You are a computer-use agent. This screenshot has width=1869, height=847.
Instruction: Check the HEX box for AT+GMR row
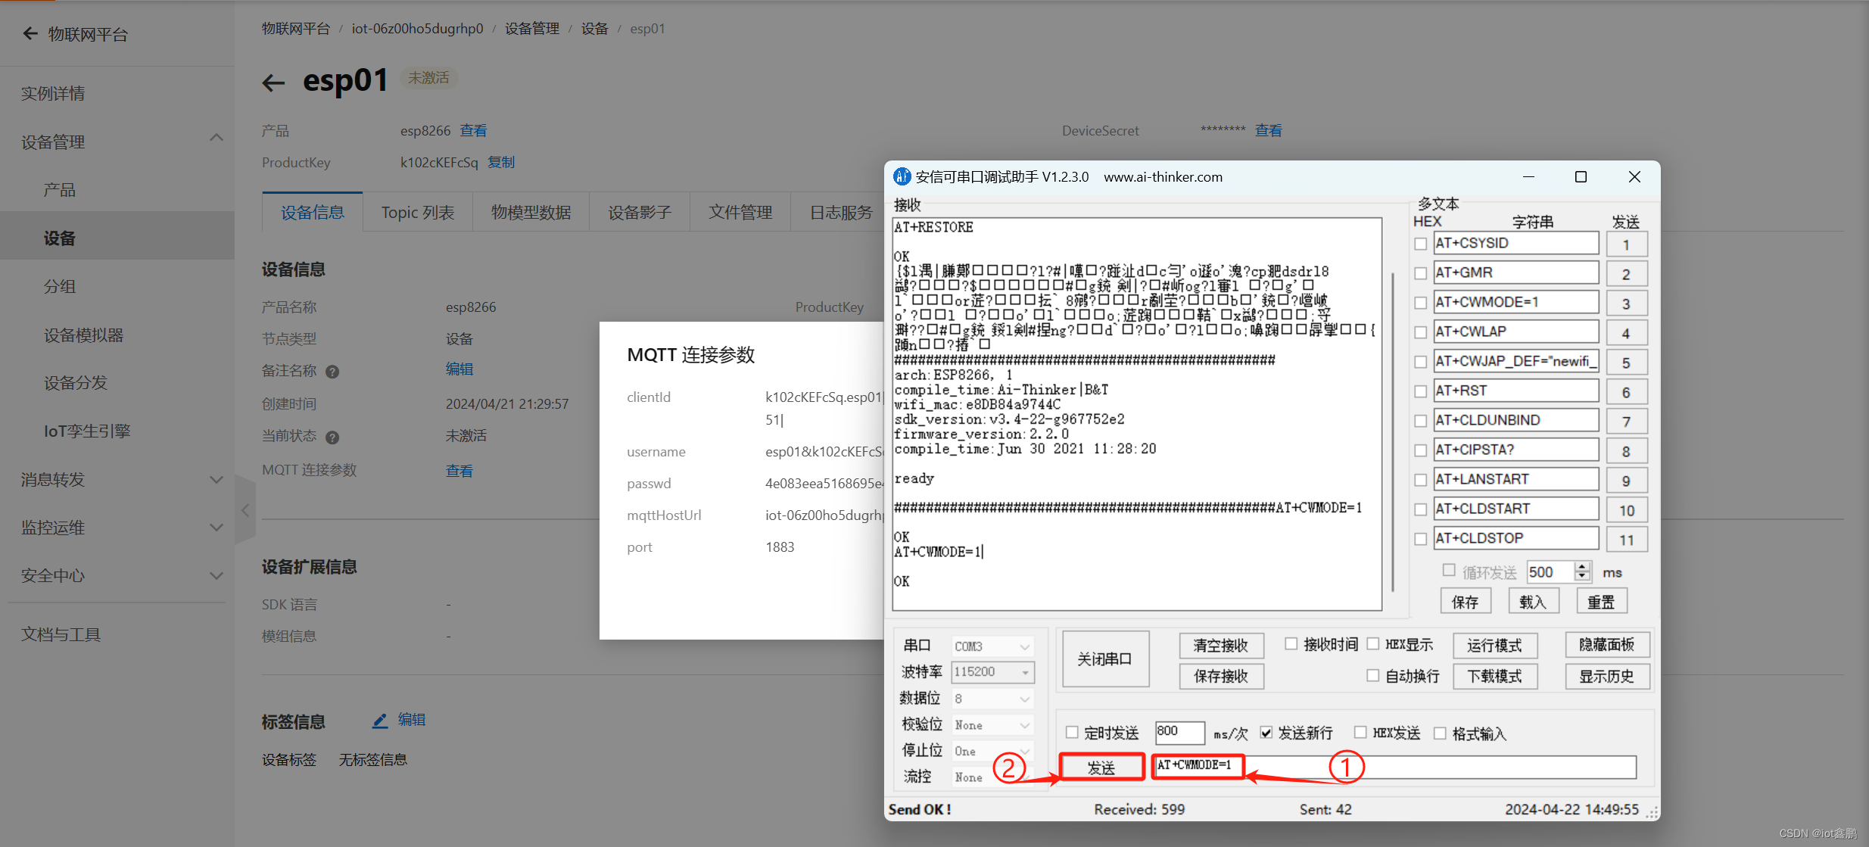coord(1421,273)
